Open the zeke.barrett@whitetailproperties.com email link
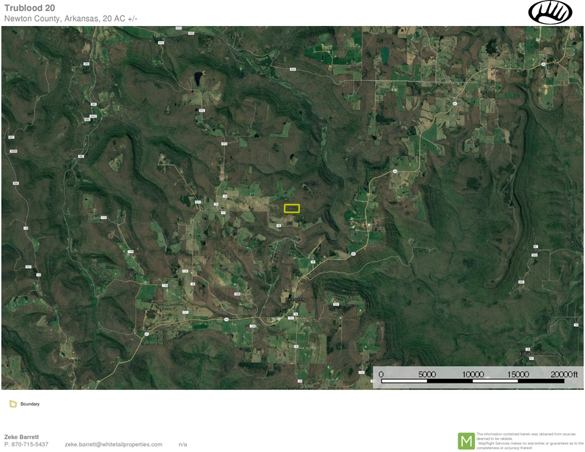The image size is (585, 452). (114, 444)
